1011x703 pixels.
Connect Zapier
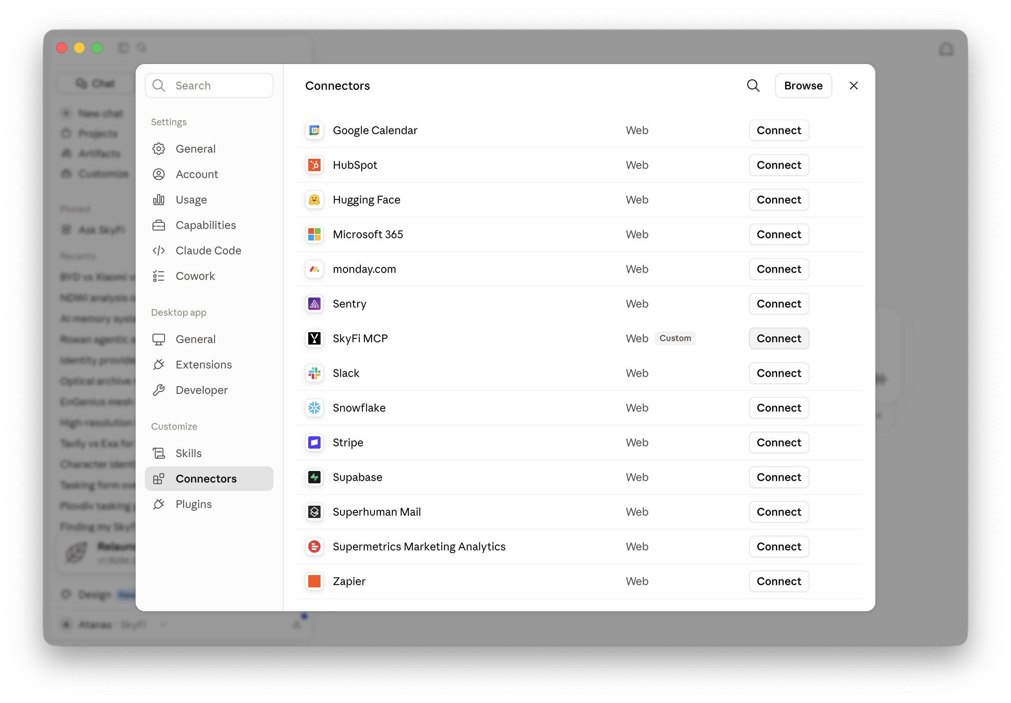pyautogui.click(x=779, y=582)
